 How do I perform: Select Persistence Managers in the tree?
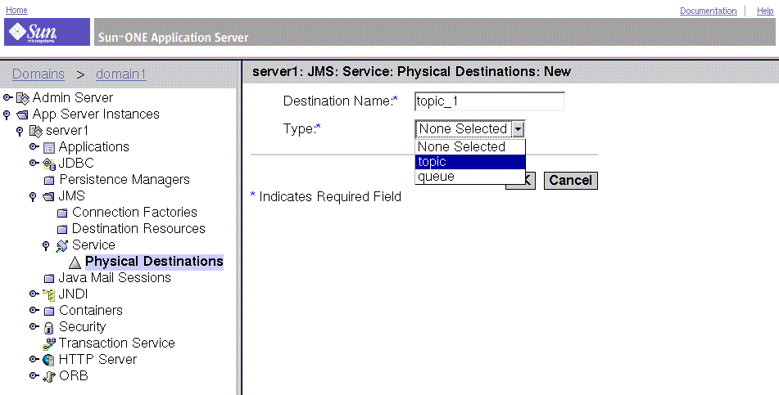[x=125, y=180]
